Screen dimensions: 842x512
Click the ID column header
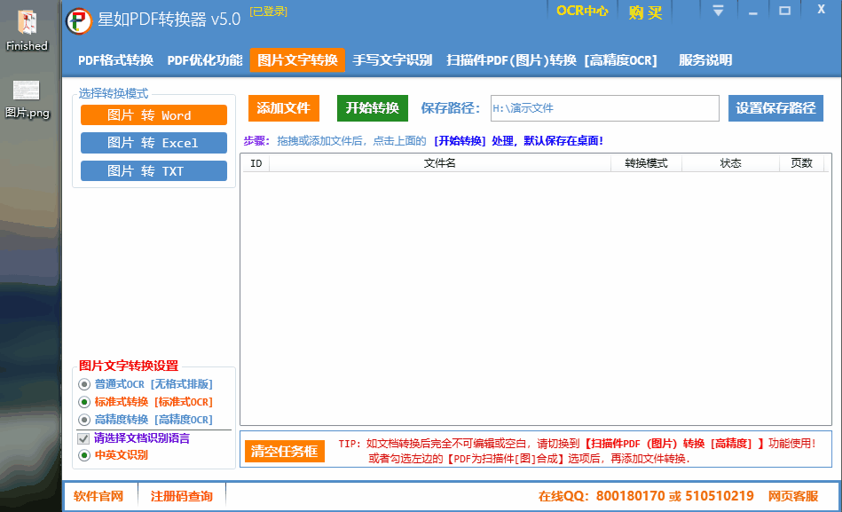click(256, 163)
